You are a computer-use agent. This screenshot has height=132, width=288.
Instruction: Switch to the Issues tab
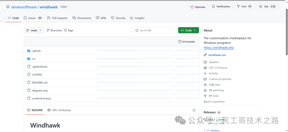(x=33, y=18)
